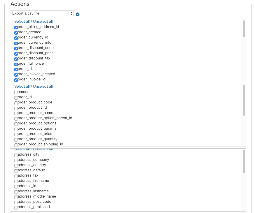This screenshot has height=213, width=255.
Task: Check the order_product_code checkbox
Action: [x=16, y=103]
